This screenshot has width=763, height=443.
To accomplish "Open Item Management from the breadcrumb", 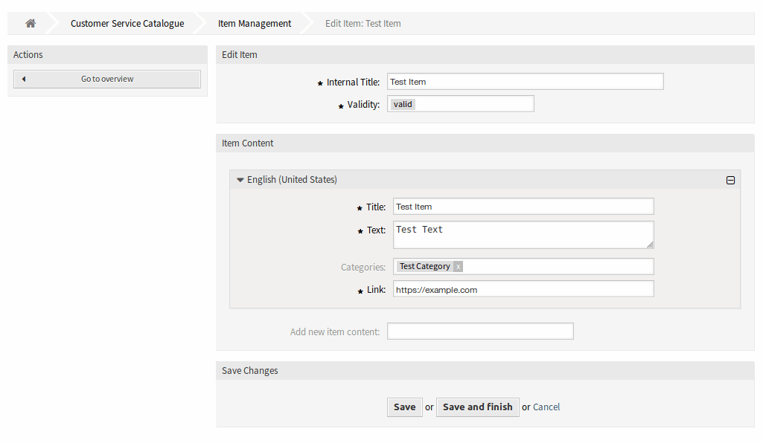I will pyautogui.click(x=254, y=23).
